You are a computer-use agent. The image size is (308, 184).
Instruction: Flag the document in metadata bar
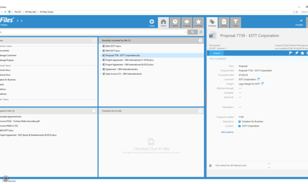pos(291,53)
